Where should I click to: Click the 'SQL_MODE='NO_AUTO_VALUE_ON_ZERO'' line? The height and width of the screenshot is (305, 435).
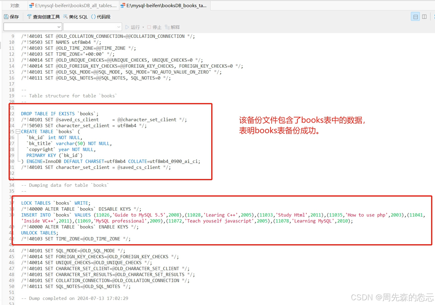[121, 72]
